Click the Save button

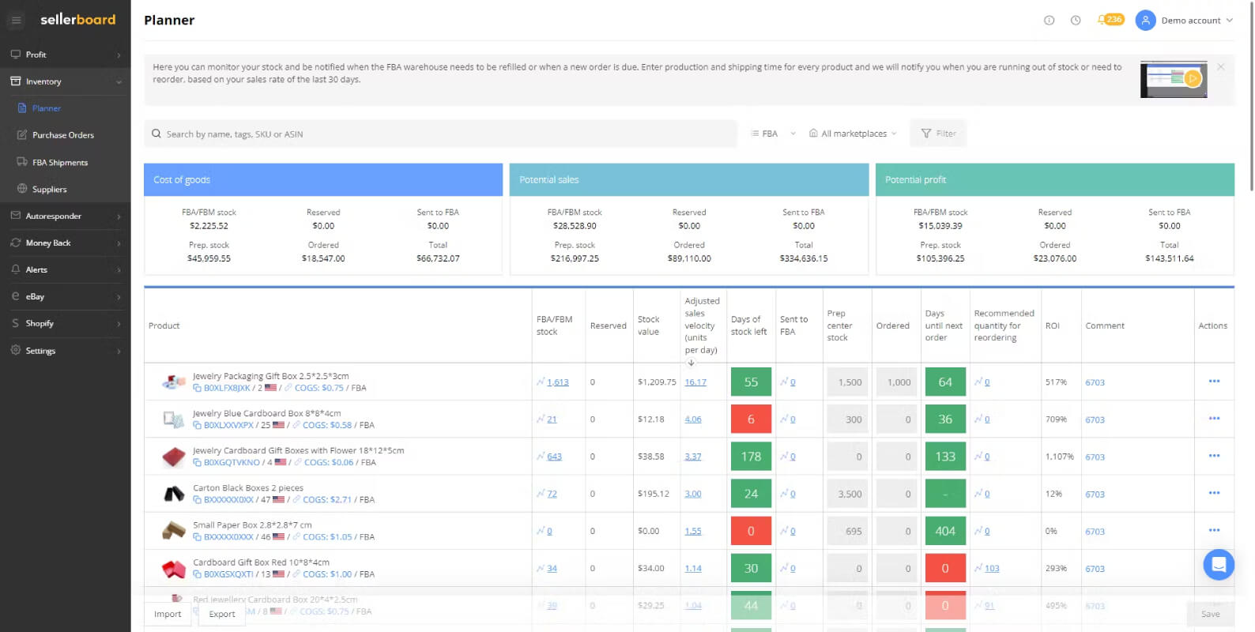pyautogui.click(x=1210, y=614)
